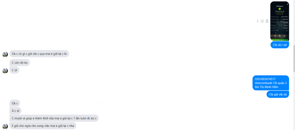295x130 pixels.
Task: Click the chat scrollbar thumb
Action: point(294,59)
